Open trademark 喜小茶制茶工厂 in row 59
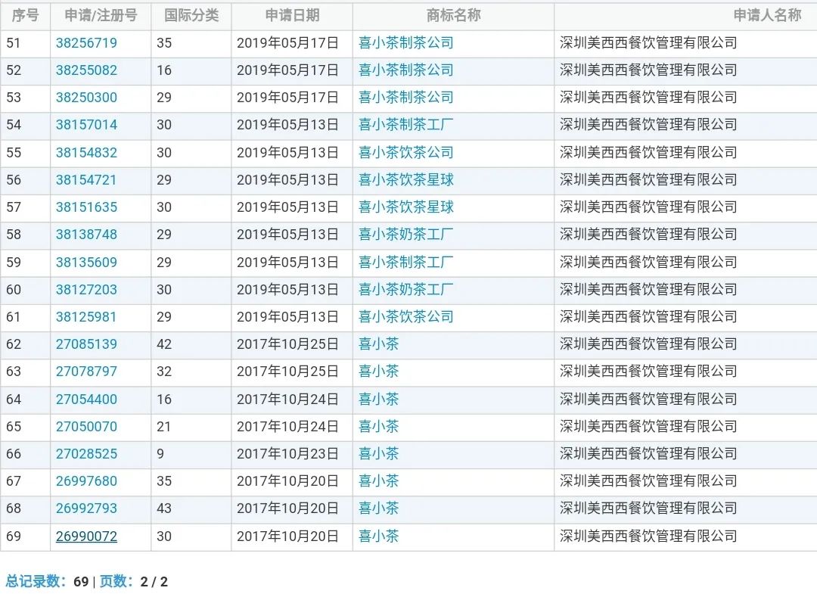 click(406, 262)
